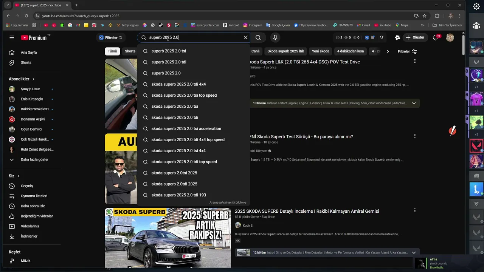Click the Filtreler extension button near logo
484x272 pixels.
111,37
